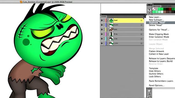
Task: Click the L_leg layer target circle
Action: [x=141, y=39]
